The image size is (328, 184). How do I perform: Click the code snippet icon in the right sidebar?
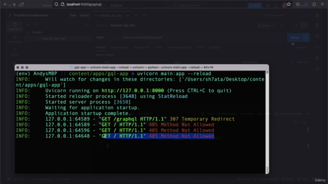[317, 48]
